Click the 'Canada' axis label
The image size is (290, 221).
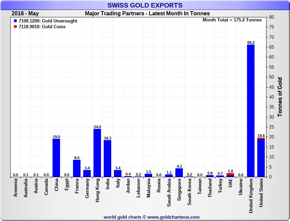click(46, 187)
